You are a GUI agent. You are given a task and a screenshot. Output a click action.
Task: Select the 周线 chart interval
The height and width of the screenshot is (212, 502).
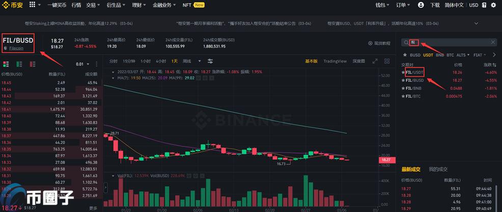click(187, 61)
